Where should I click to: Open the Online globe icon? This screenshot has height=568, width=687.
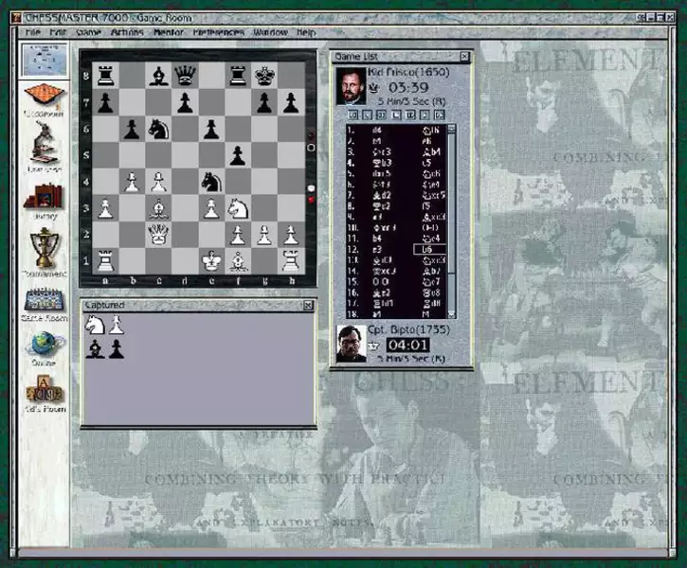pos(44,348)
